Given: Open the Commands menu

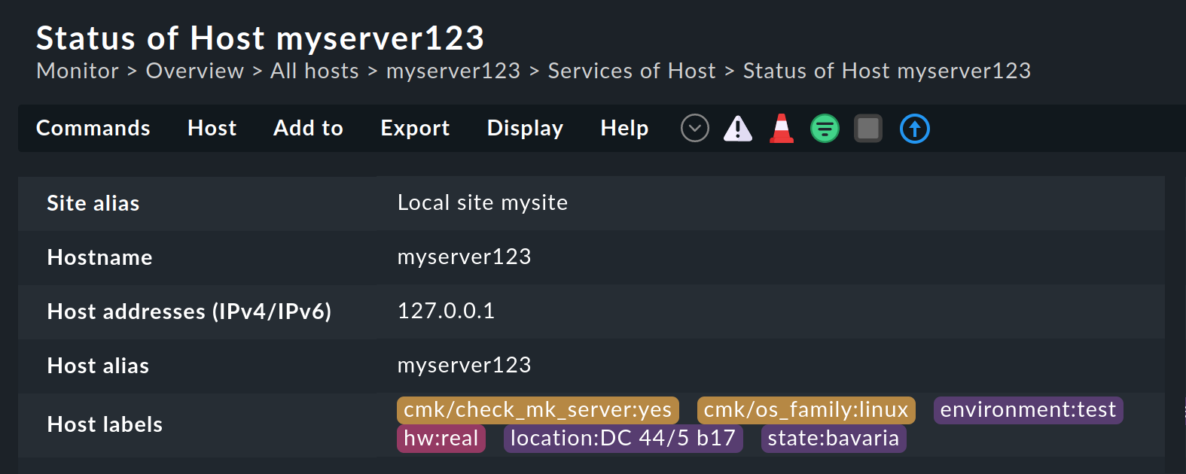Looking at the screenshot, I should tap(93, 129).
